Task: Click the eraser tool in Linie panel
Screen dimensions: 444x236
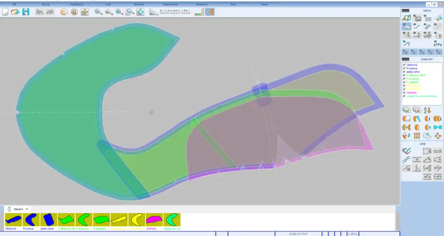Action: tap(407, 151)
